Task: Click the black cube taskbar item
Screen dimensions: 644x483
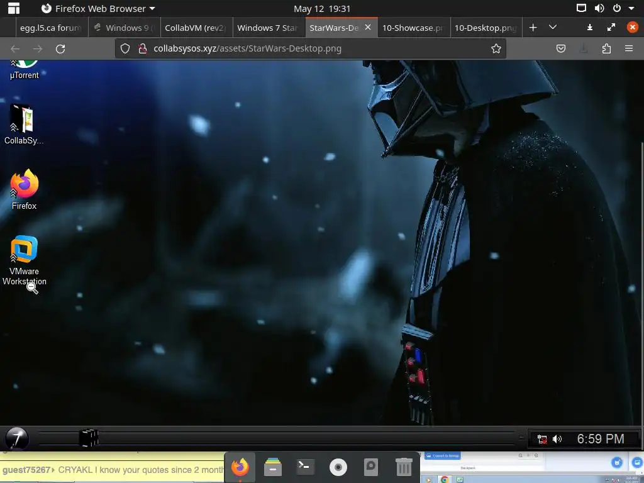Action: click(x=89, y=438)
